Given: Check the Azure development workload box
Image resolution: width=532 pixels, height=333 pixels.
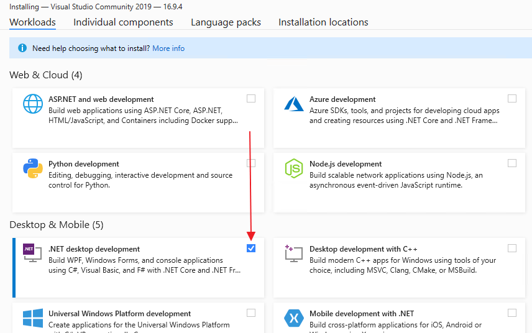Looking at the screenshot, I should tap(512, 99).
